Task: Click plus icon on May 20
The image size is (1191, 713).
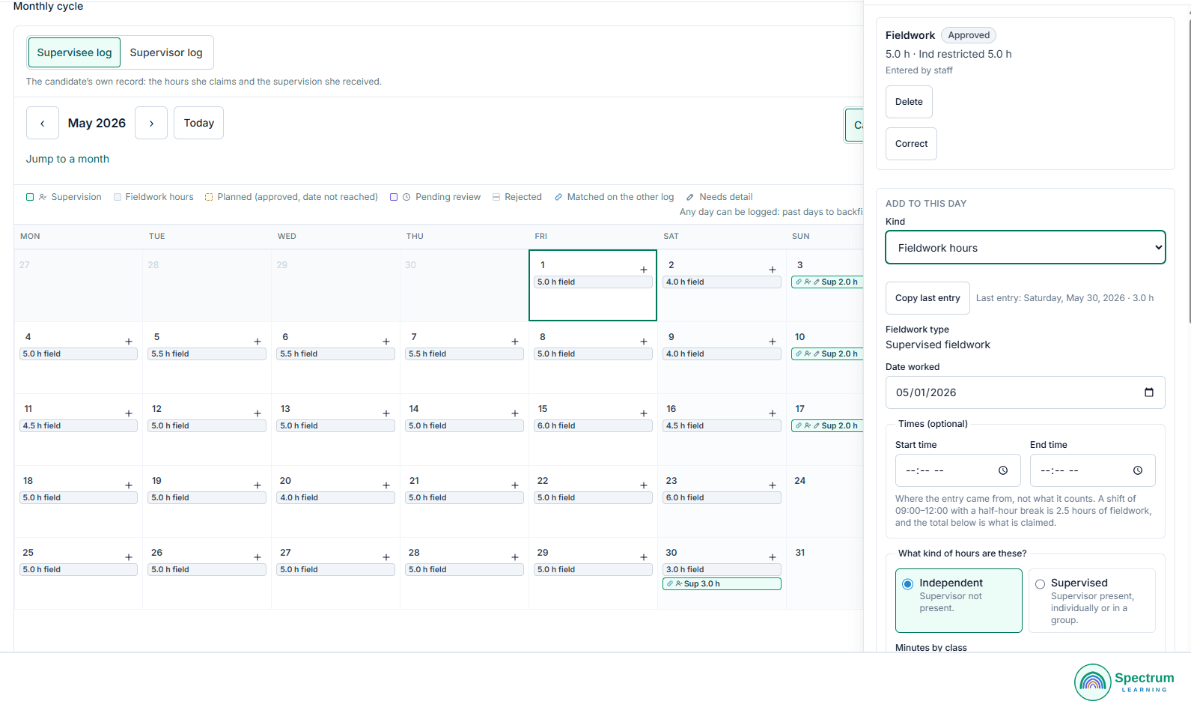Action: (386, 485)
